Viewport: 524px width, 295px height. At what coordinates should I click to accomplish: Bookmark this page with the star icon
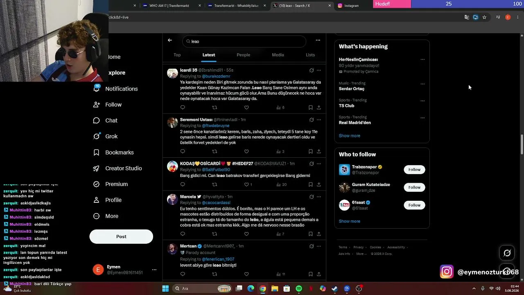[x=484, y=17]
